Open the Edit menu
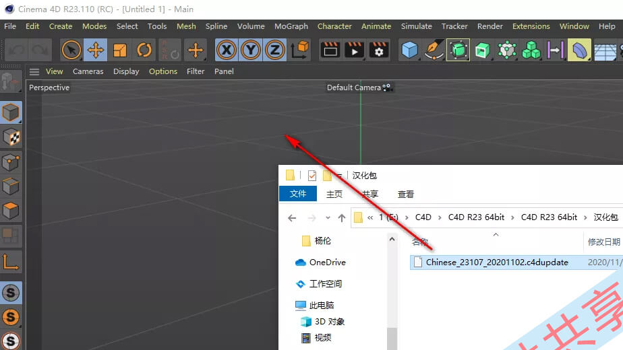 point(32,26)
